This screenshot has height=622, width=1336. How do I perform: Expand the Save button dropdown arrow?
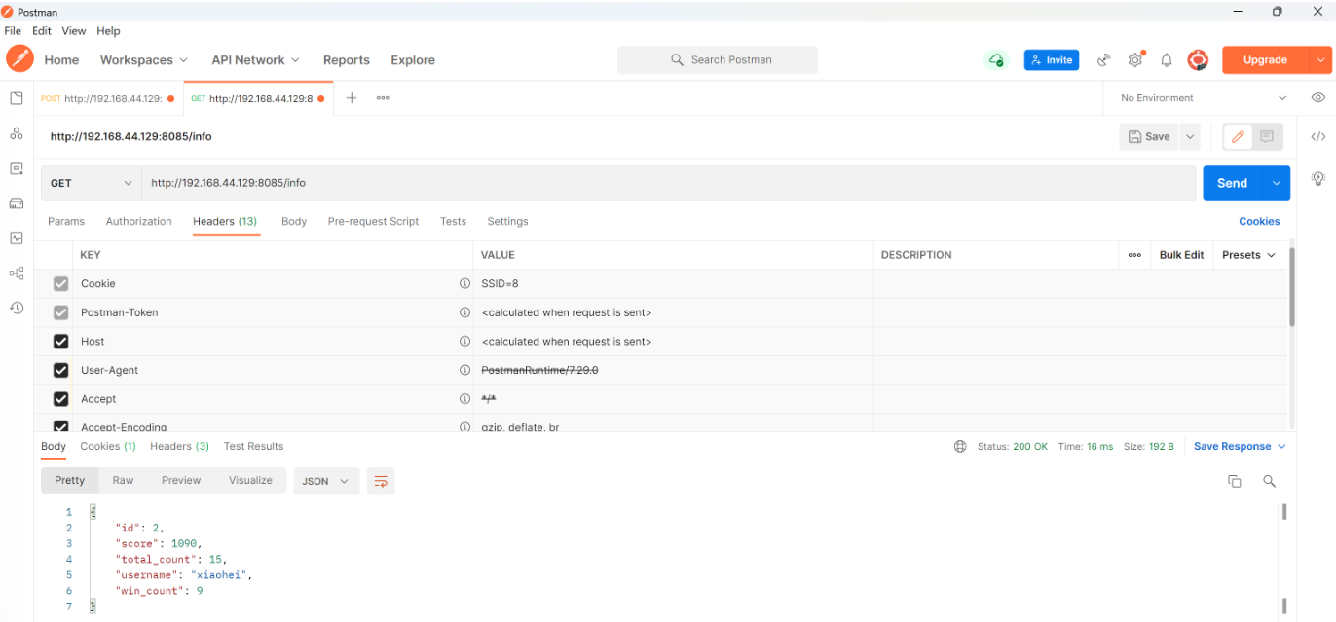coord(1190,137)
